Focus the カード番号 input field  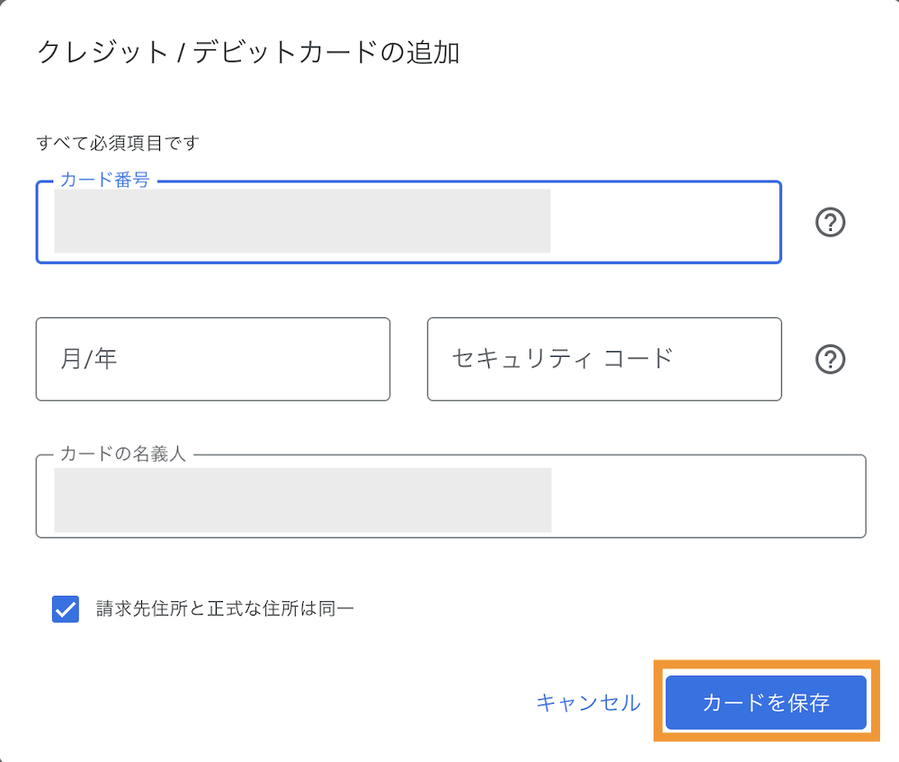(409, 222)
